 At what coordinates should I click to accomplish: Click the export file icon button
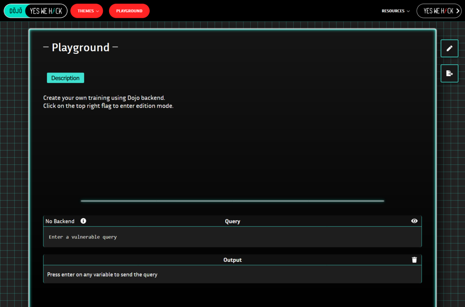coord(449,73)
